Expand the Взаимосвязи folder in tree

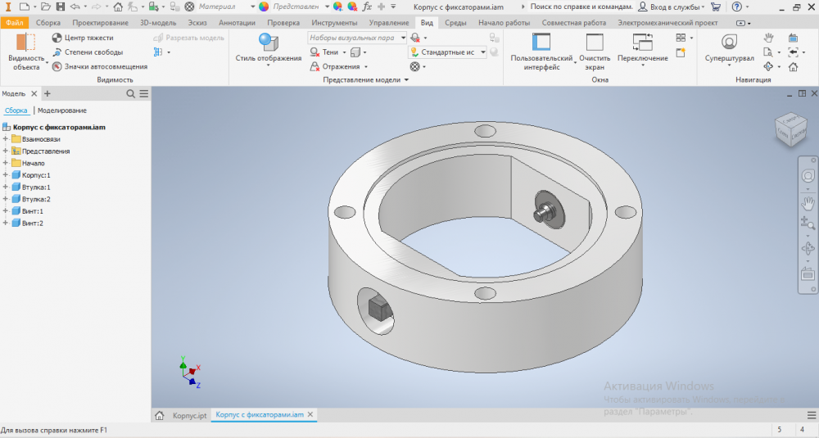6,139
